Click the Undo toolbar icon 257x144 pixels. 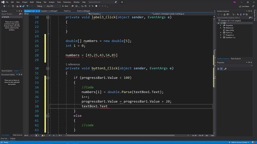coord(27,6)
